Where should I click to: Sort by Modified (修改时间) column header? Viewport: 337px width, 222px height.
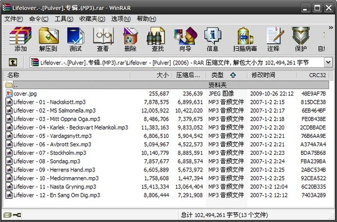tap(271, 75)
